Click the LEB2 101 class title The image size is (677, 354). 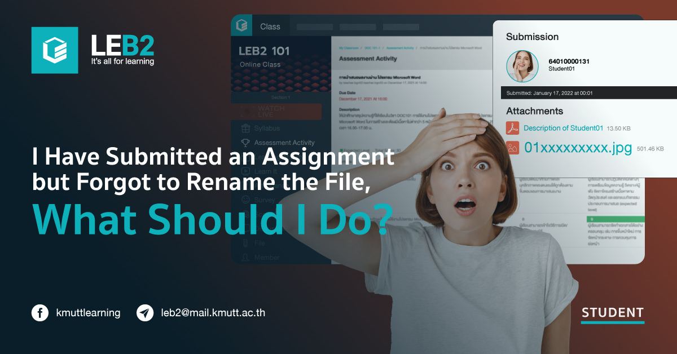pyautogui.click(x=264, y=51)
